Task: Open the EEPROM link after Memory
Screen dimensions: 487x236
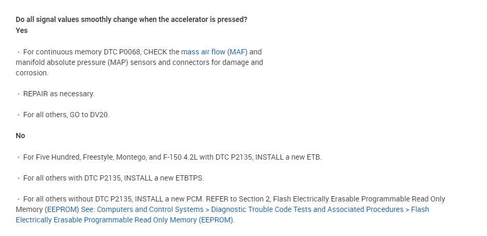Action: [62, 209]
